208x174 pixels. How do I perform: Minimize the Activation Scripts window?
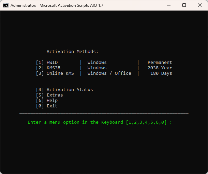169,5
